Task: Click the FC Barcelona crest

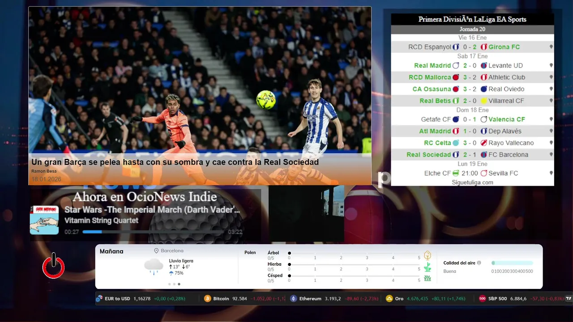Action: click(x=484, y=155)
